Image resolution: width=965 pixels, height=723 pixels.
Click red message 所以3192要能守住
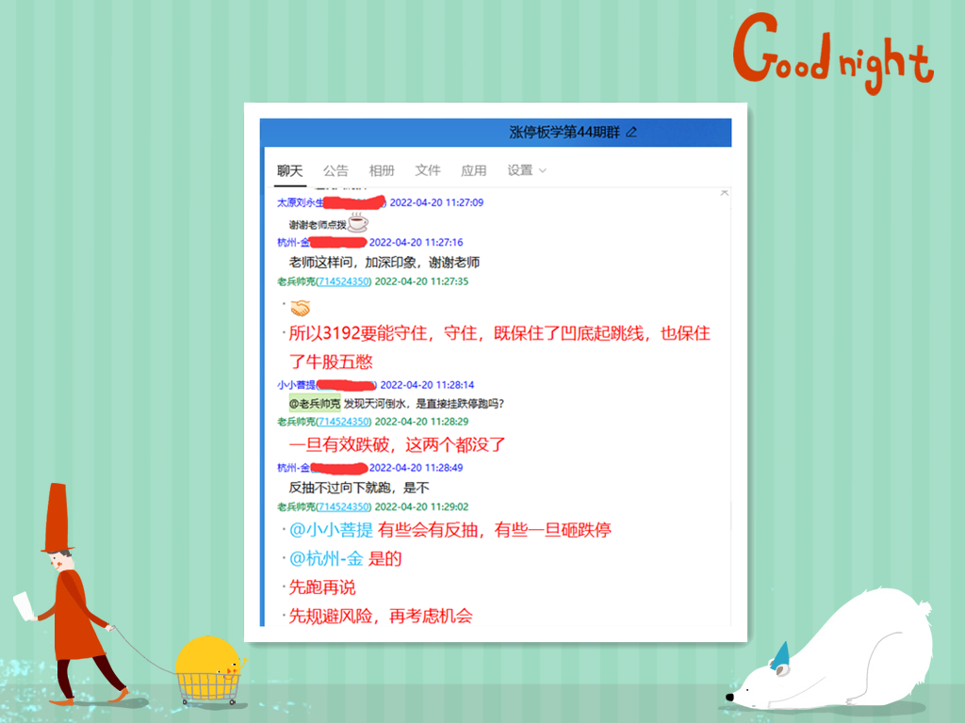tap(499, 347)
